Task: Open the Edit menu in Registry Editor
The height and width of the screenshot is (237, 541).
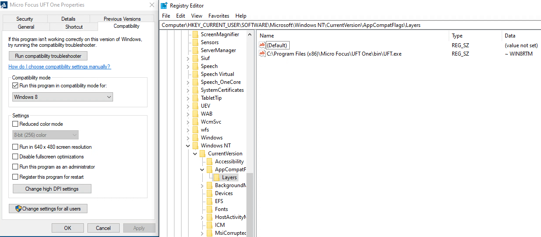Action: coord(181,16)
